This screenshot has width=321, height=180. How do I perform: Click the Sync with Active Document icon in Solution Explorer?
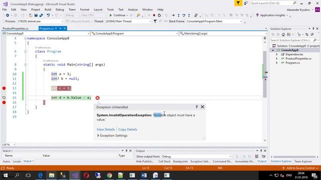[306, 34]
